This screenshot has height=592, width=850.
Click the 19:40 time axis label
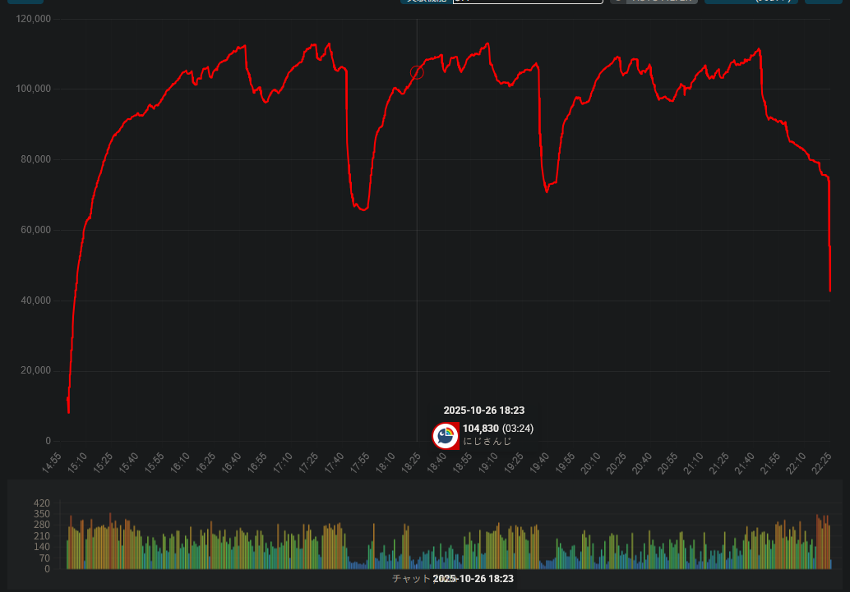pyautogui.click(x=539, y=464)
